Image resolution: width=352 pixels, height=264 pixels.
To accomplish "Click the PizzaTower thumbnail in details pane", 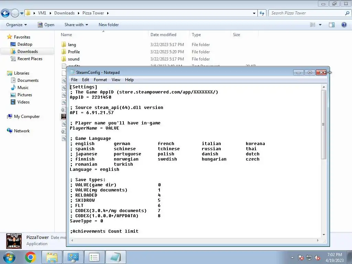I will 14,241.
